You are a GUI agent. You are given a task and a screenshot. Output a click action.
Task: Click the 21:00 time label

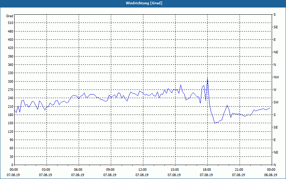[x=239, y=169]
